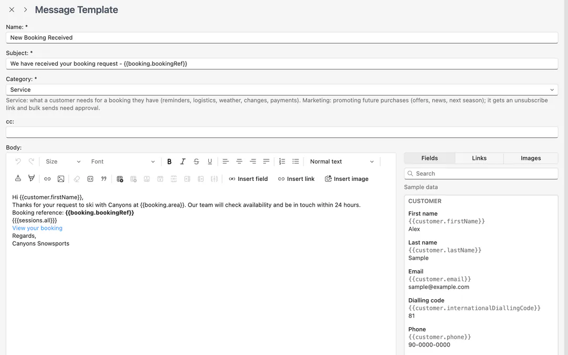Open the Size dropdown
Screen dimensions: 568x355
pos(63,161)
